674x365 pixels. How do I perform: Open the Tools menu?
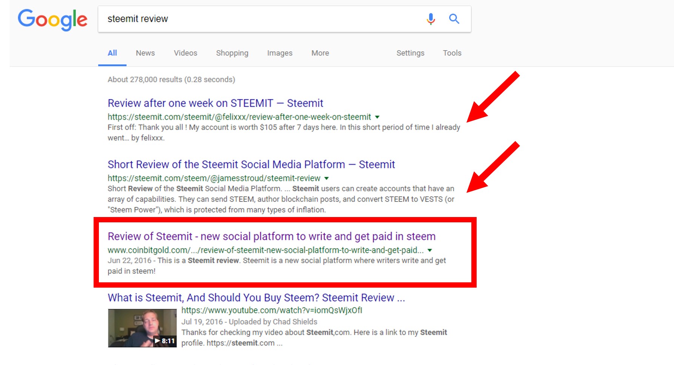coord(452,53)
